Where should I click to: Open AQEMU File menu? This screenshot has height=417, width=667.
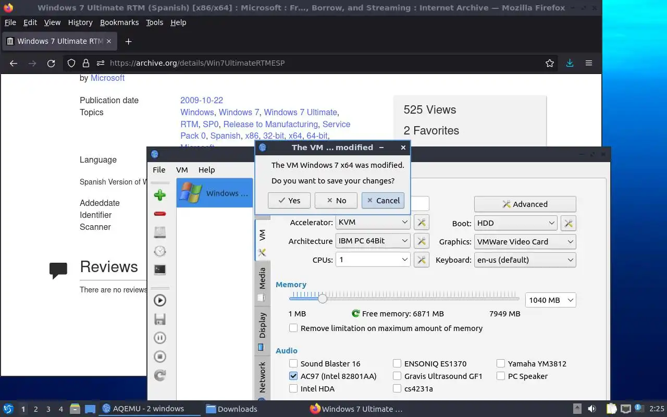coord(159,170)
